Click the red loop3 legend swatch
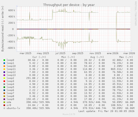Image resolution: width=138 pixels, height=117 pixels. pyautogui.click(x=4, y=81)
